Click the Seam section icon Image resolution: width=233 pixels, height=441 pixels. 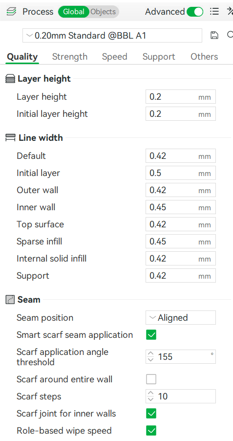(10, 300)
